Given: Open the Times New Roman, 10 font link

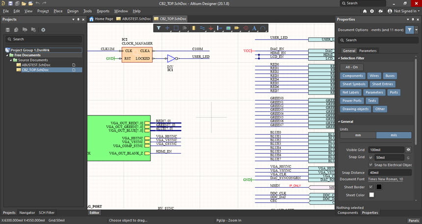Looking at the screenshot, I should pos(385,179).
